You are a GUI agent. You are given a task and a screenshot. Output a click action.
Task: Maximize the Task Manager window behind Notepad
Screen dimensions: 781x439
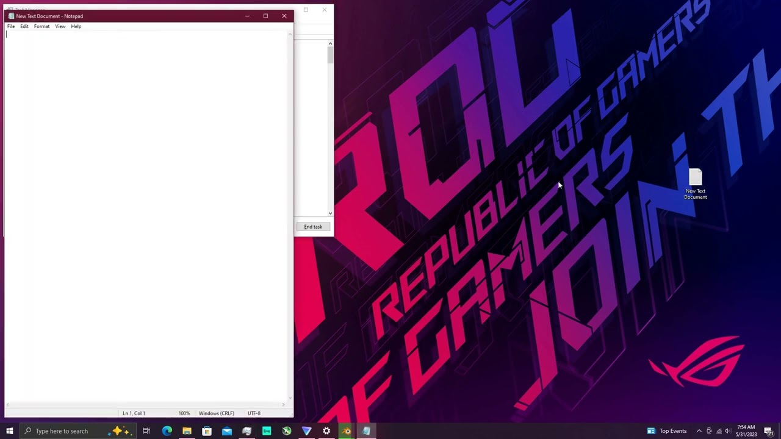click(306, 10)
